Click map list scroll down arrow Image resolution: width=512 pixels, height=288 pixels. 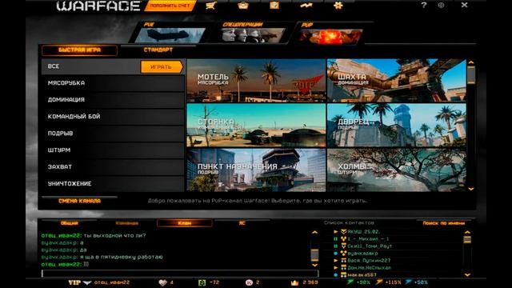coord(471,189)
